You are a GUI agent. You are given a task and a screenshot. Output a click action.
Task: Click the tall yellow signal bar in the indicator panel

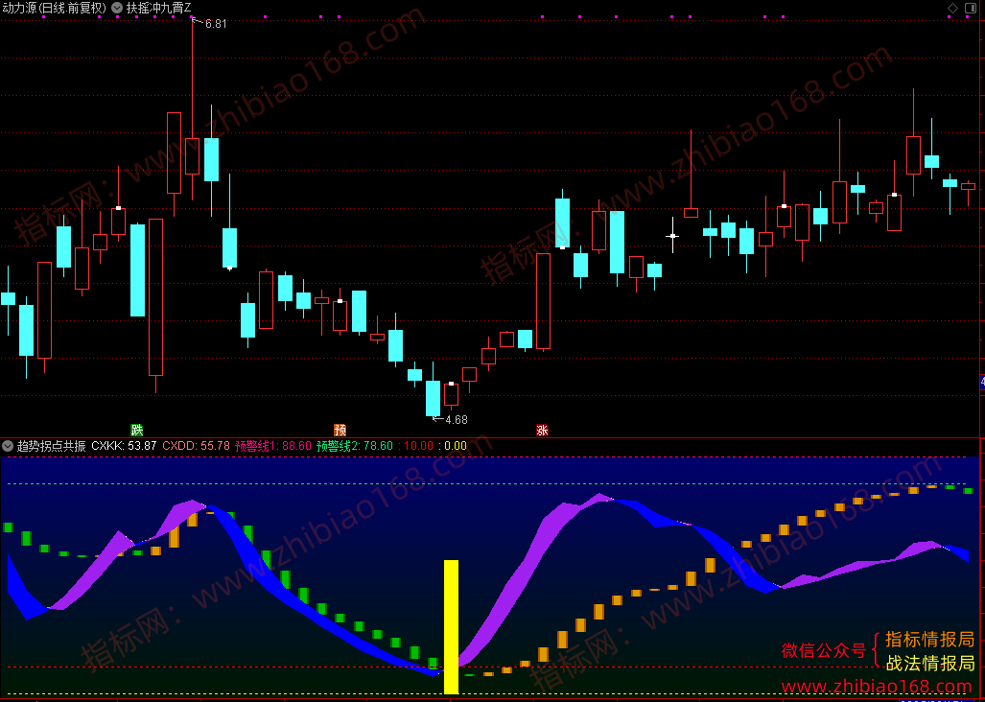pyautogui.click(x=451, y=626)
